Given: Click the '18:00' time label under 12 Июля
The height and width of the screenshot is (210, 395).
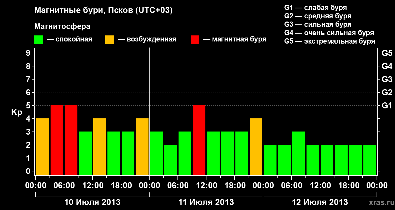Looking at the screenshot, I should [348, 186].
